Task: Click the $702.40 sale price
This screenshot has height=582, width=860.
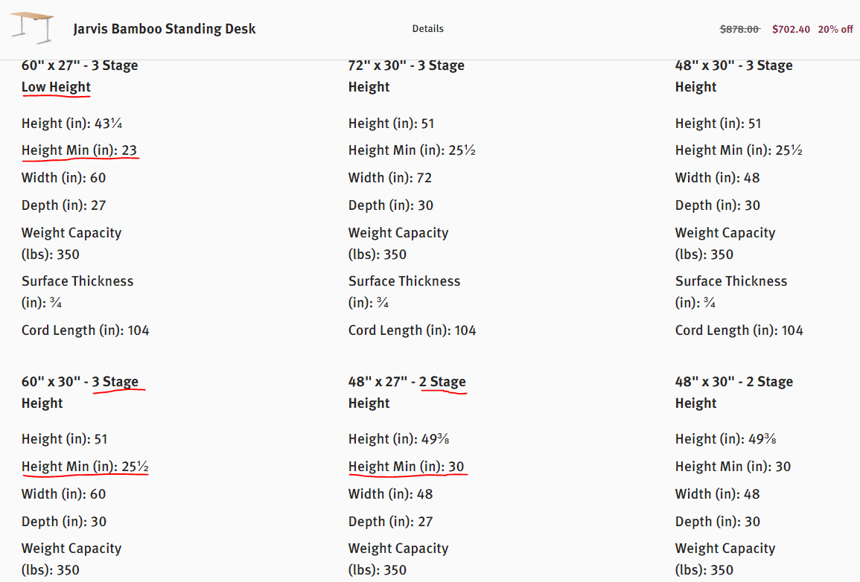Action: pos(791,30)
